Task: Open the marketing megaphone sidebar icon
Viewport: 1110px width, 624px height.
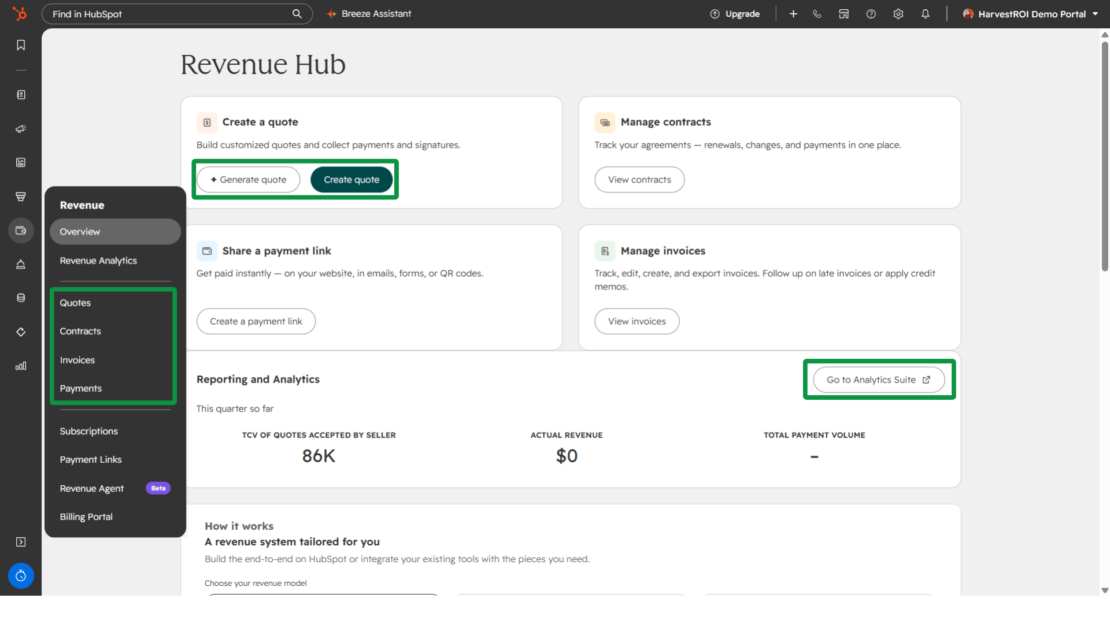Action: [21, 129]
